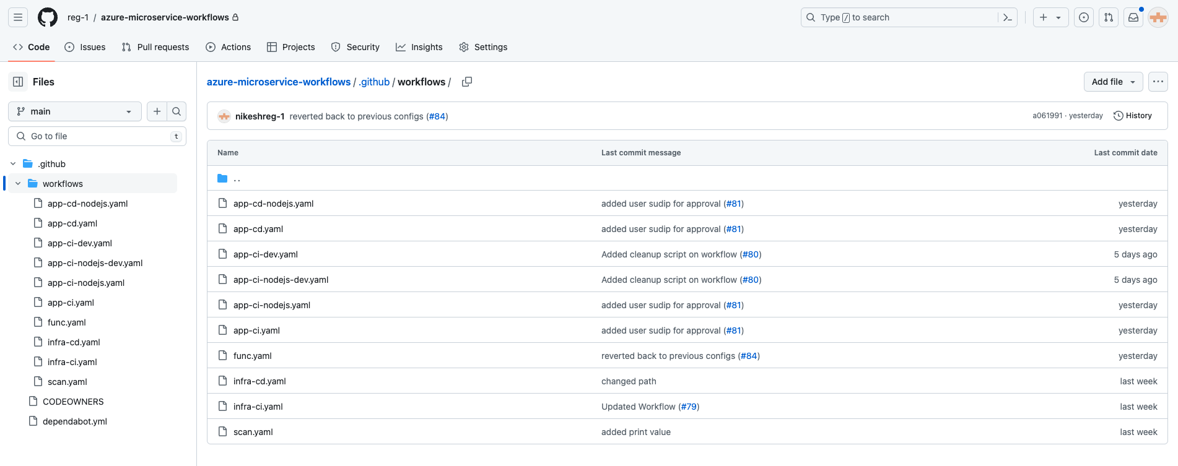Collapse the Files side panel

pos(18,82)
